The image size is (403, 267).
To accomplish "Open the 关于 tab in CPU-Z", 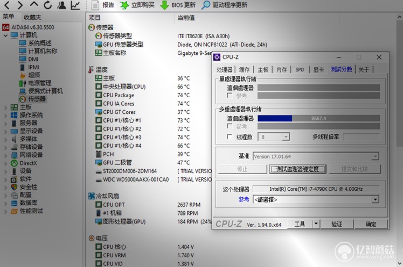I will (x=364, y=69).
